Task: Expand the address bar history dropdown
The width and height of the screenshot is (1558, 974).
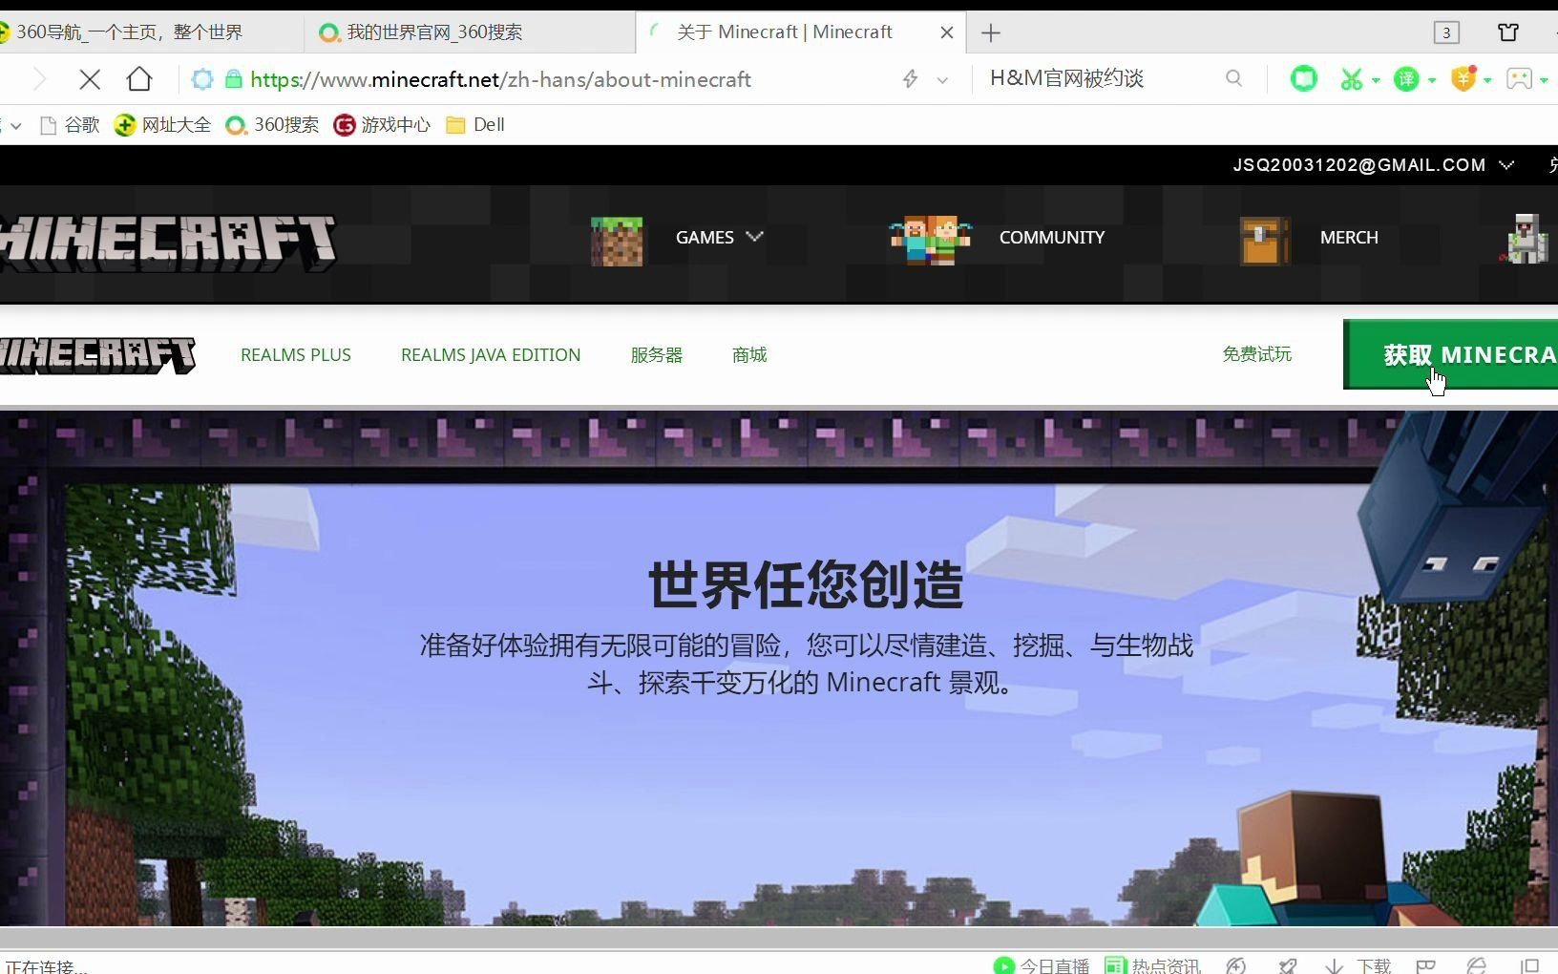Action: click(x=942, y=80)
